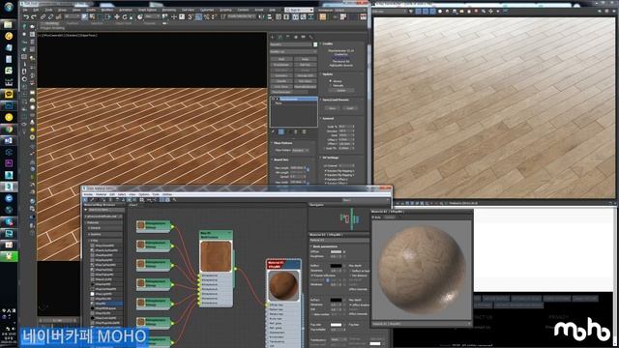Collapse the General rollout
This screenshot has height=348, width=619.
coord(327,118)
